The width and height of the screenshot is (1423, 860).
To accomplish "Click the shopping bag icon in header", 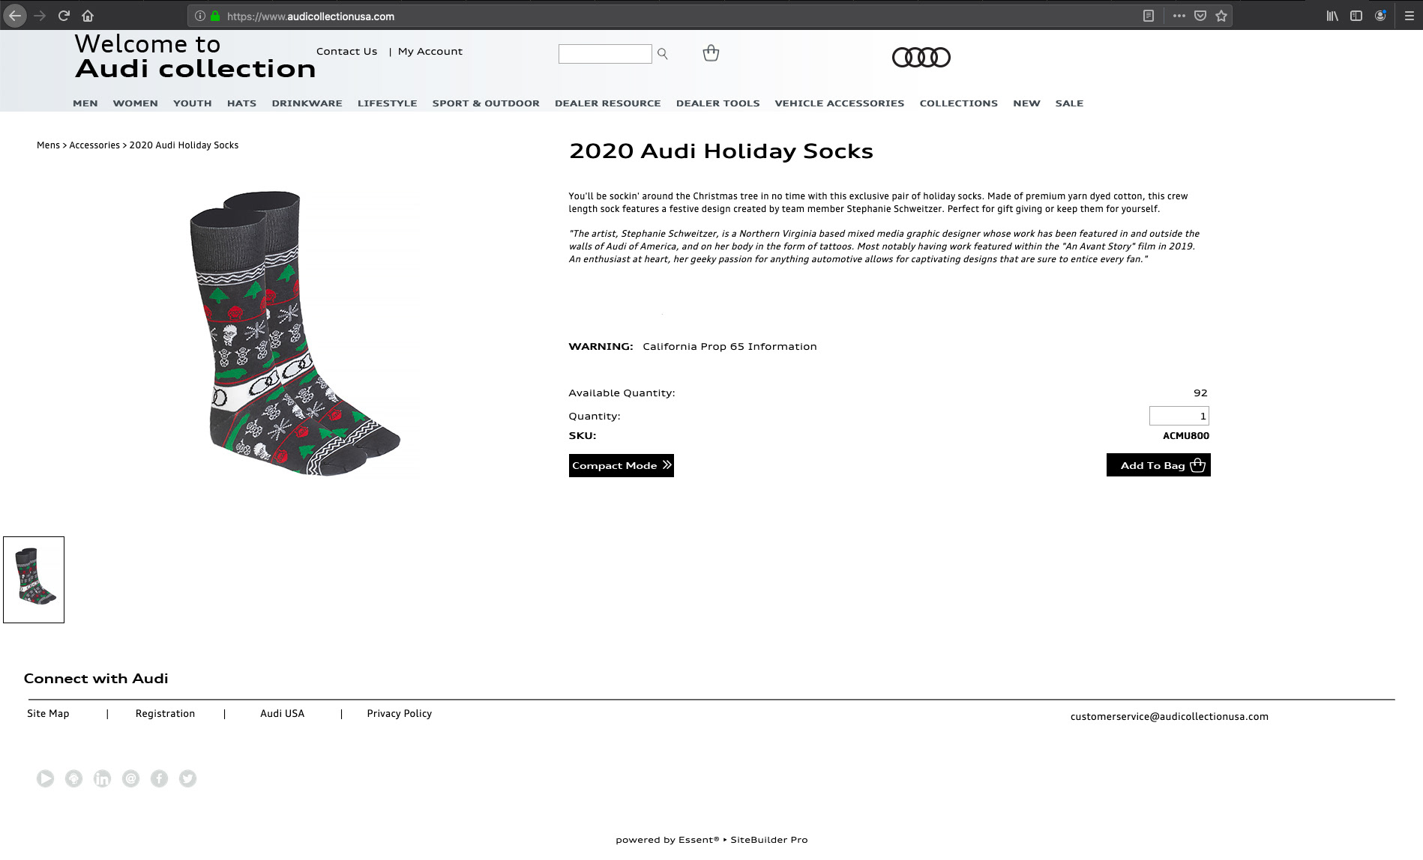I will coord(711,53).
